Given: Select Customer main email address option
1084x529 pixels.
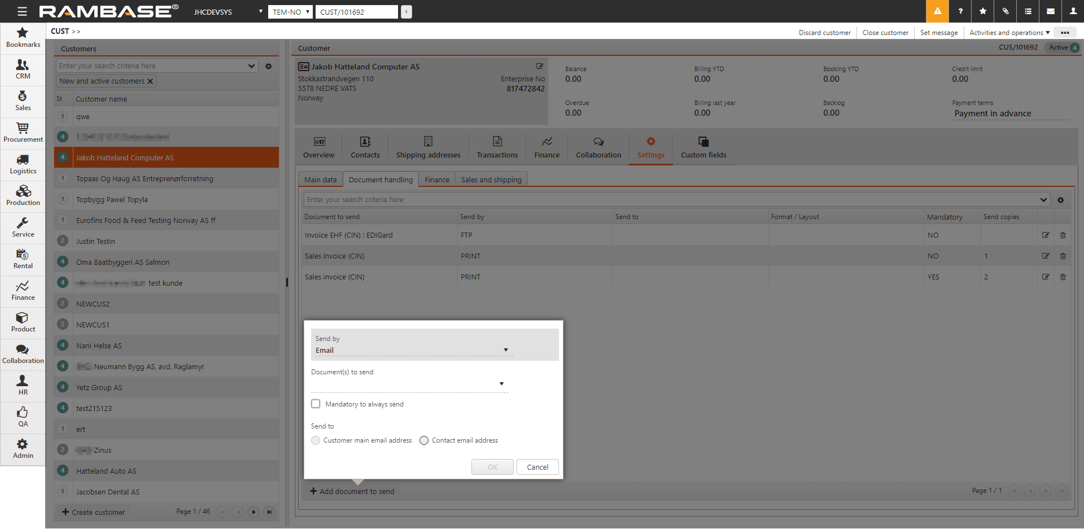Looking at the screenshot, I should [316, 440].
